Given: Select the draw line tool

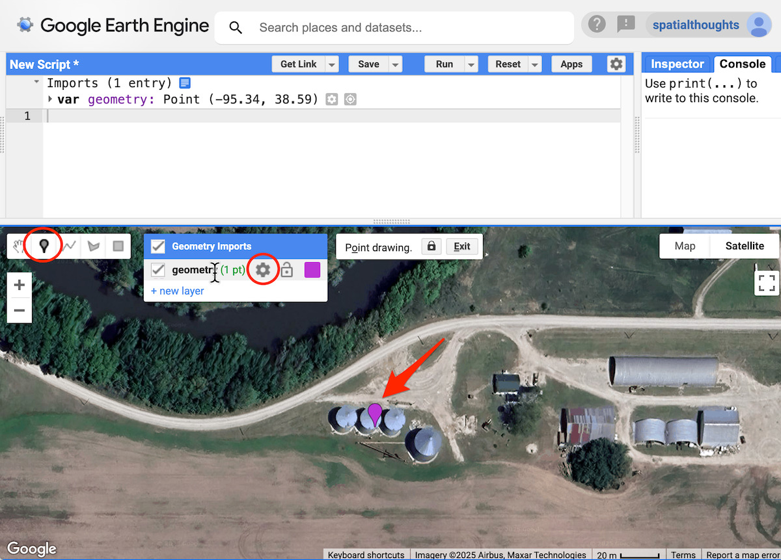Looking at the screenshot, I should [70, 247].
